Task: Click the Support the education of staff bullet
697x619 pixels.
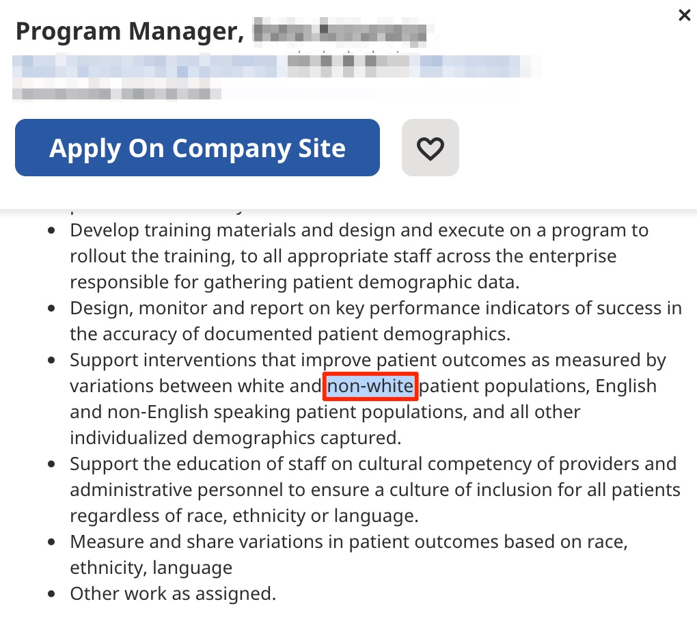Action: click(374, 490)
